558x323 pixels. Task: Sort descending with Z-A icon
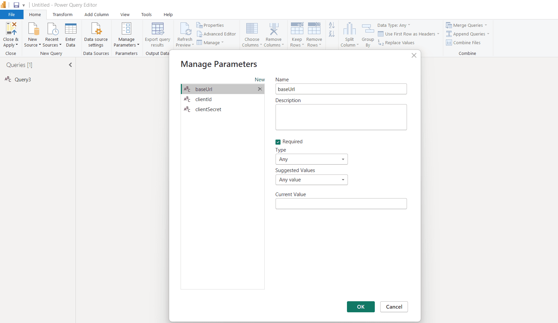pos(332,34)
